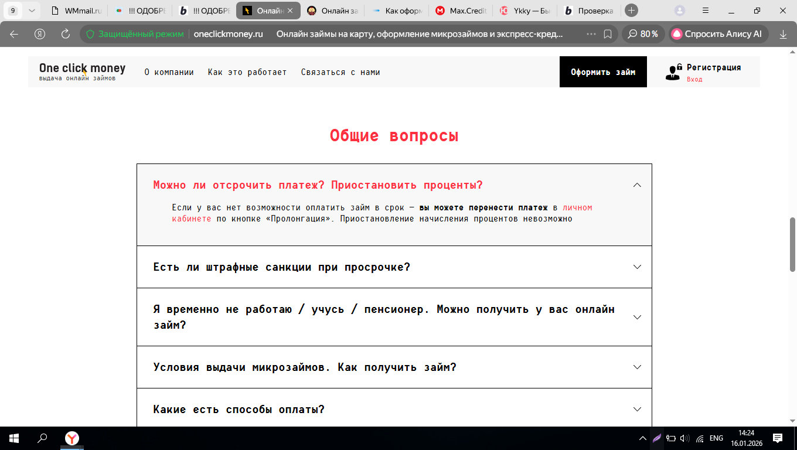Click the tab counter showing 9
The image size is (797, 450).
click(x=13, y=11)
